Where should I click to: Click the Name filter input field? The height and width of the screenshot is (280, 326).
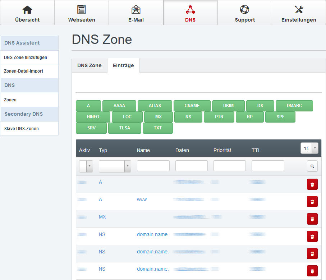tap(153, 166)
